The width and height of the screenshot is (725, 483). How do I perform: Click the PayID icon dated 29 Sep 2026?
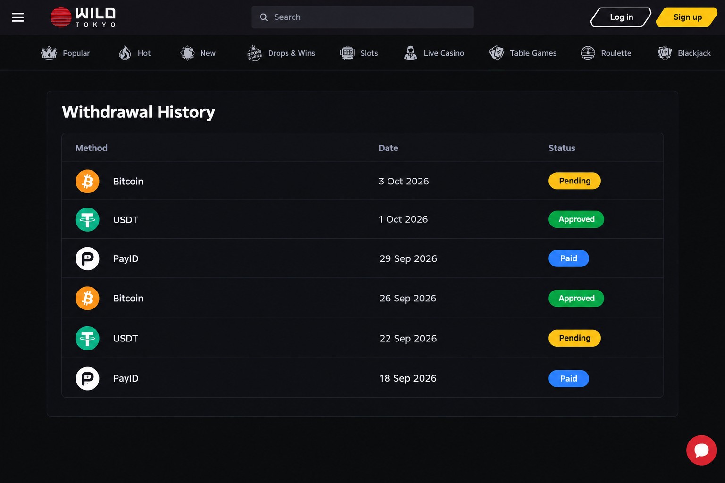tap(87, 258)
